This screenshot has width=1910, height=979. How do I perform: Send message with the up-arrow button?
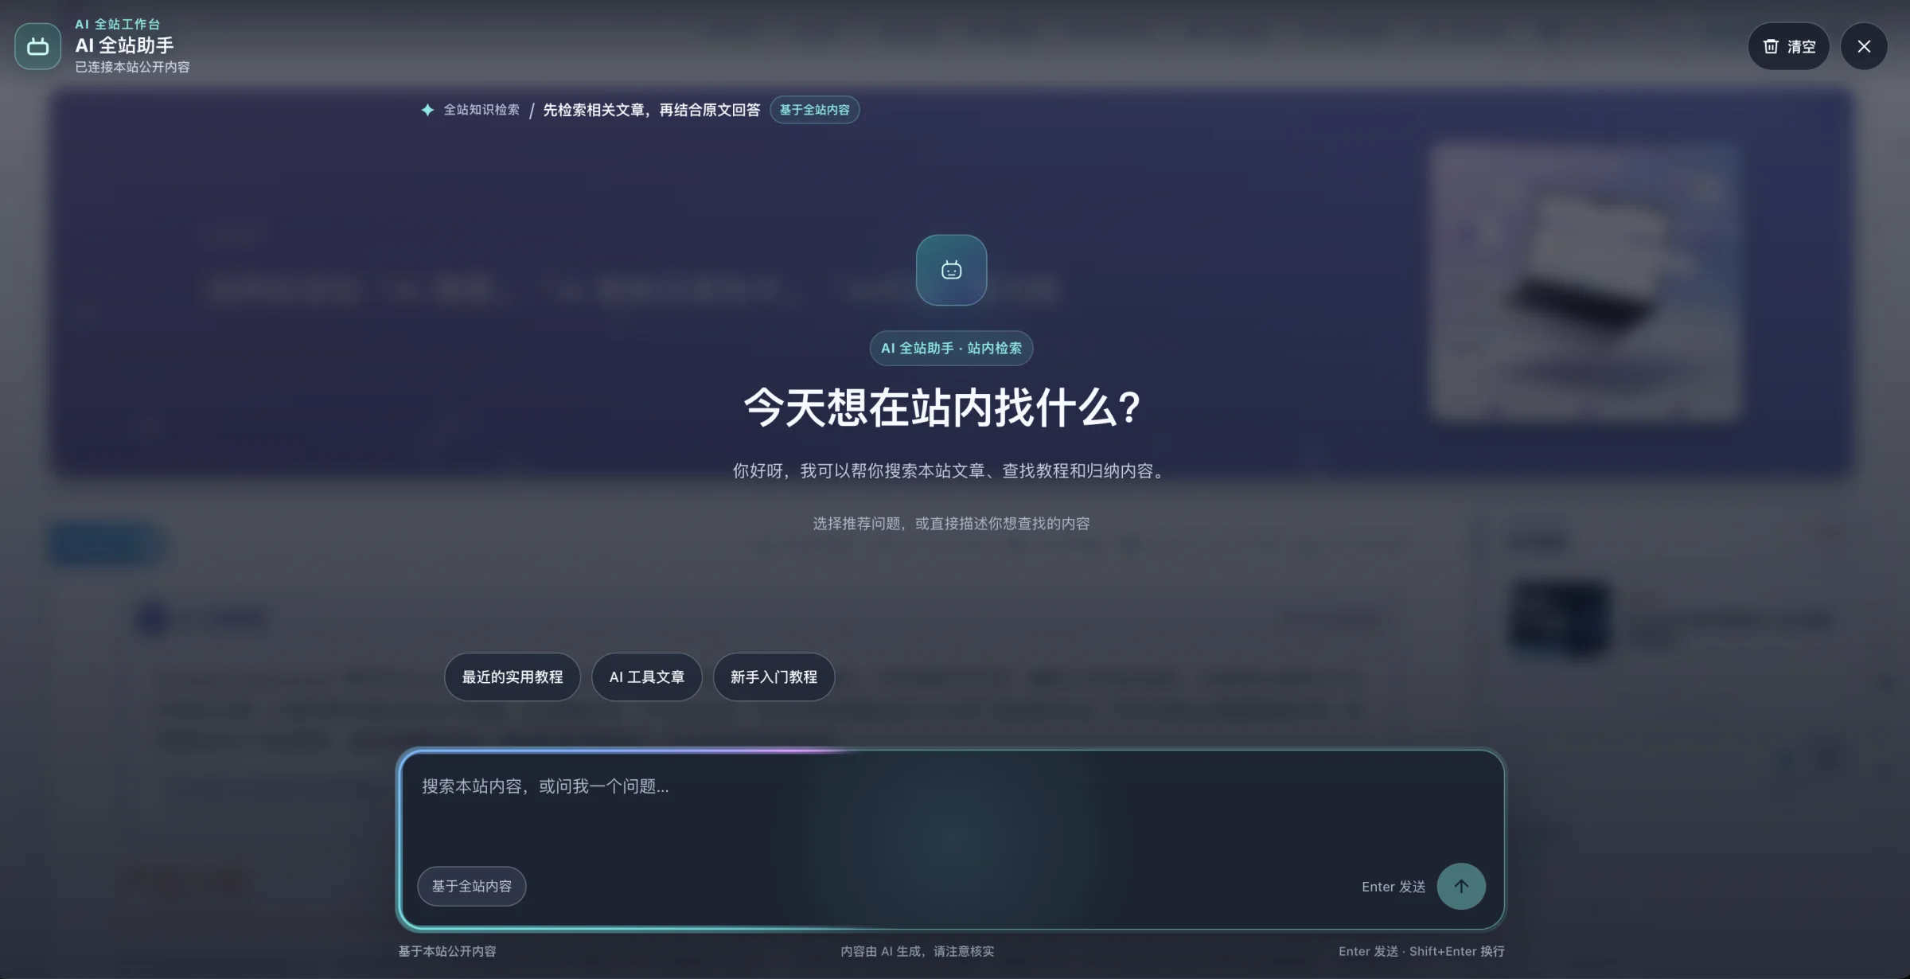point(1461,886)
